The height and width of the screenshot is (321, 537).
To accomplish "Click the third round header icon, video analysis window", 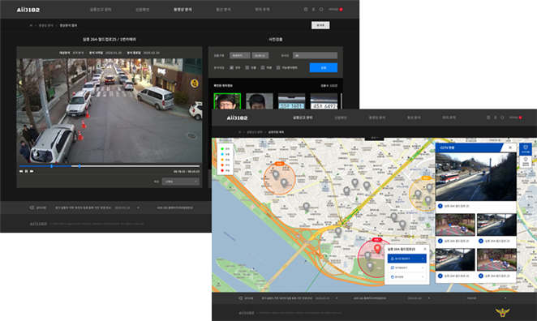I will 321,10.
